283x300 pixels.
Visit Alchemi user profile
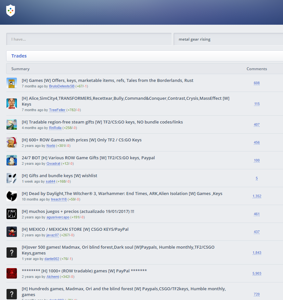click(53, 277)
